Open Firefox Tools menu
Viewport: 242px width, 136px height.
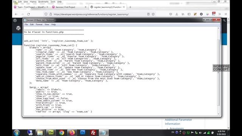pyautogui.click(x=53, y=2)
